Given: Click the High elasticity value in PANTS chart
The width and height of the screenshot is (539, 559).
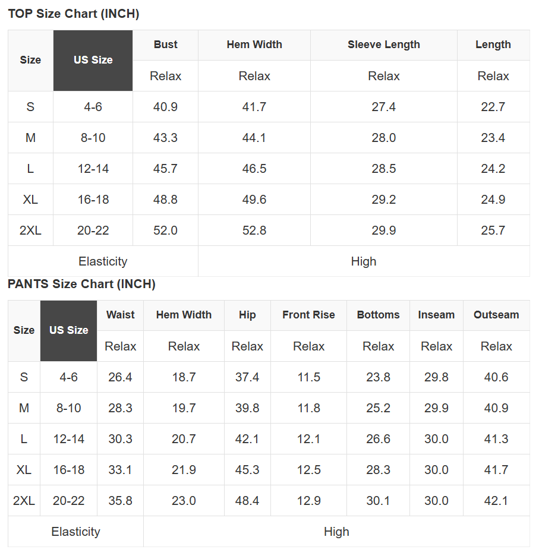Looking at the screenshot, I should click(x=336, y=532).
